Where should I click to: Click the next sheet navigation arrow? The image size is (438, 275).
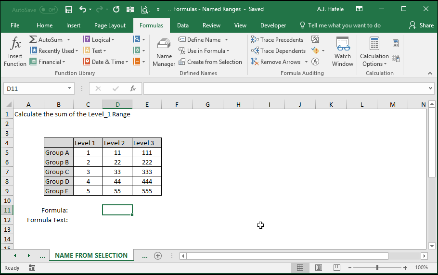pos(28,255)
